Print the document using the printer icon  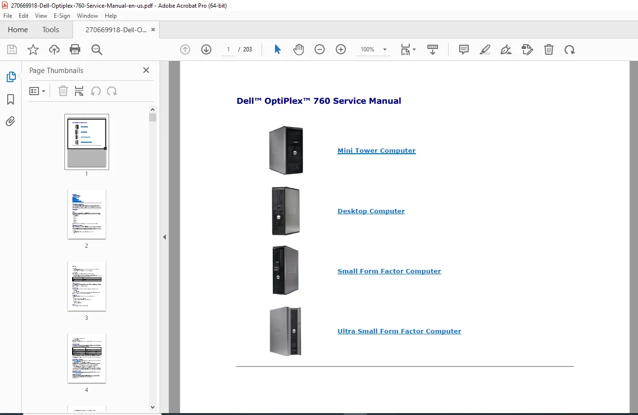point(75,49)
